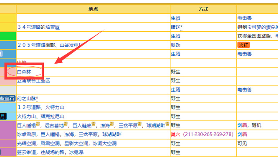
Task: Open 巨人睡榻 in the 远古墓地 row
Action: click(x=27, y=125)
